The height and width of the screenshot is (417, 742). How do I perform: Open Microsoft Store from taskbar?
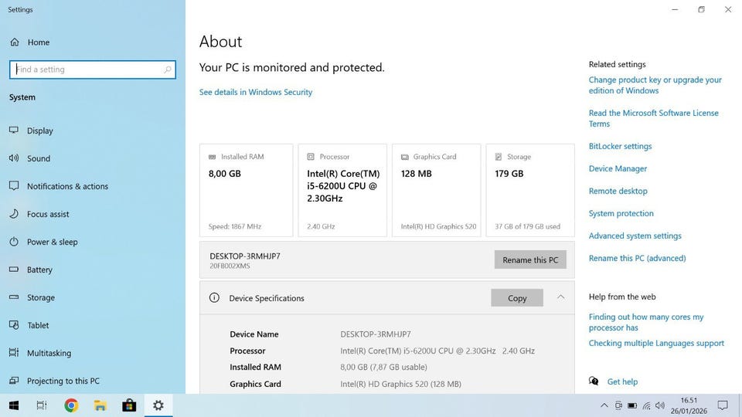tap(129, 405)
